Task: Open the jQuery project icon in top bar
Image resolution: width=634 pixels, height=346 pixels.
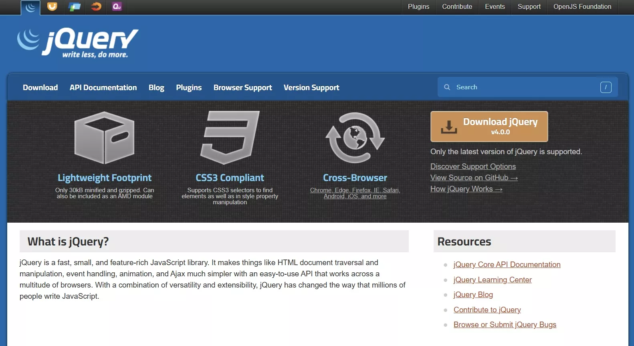Action: pos(30,7)
